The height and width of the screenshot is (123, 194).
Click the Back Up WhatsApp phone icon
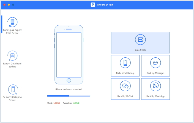click(x=155, y=86)
